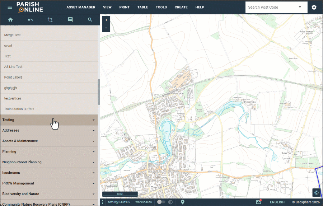Click the Home icon in sidebar toolbar
This screenshot has width=323, height=206.
pyautogui.click(x=10, y=20)
